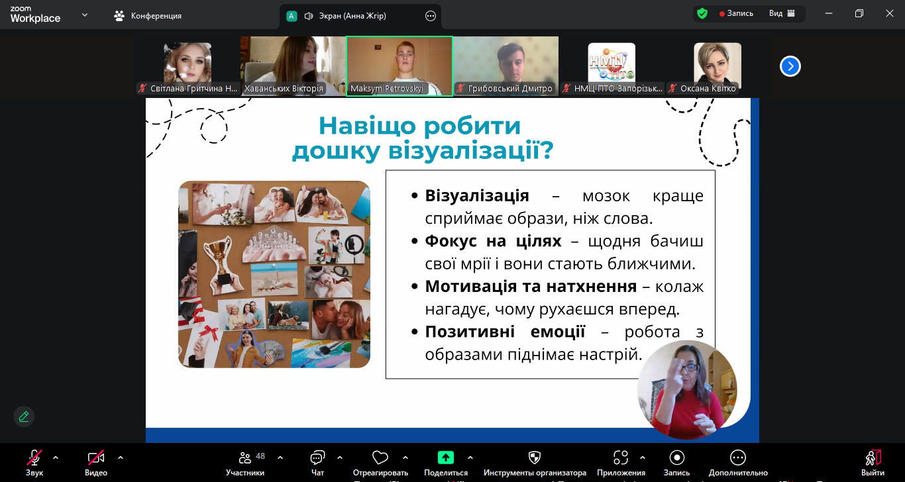905x482 pixels.
Task: Open the Участники participants panel
Action: [245, 458]
